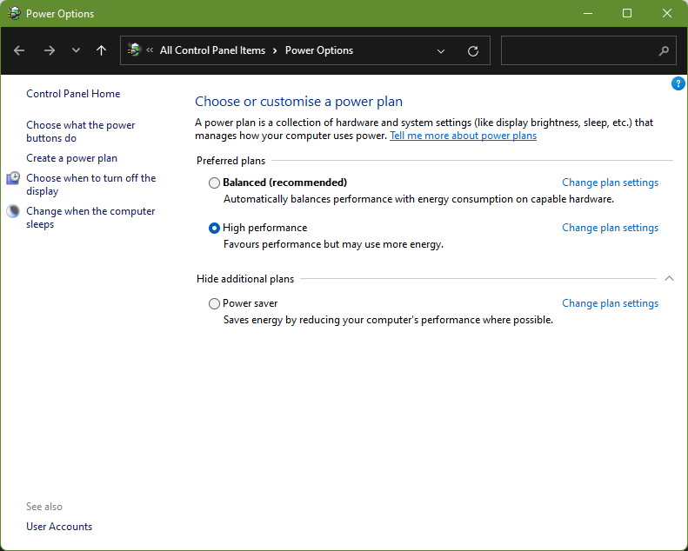
Task: Go forward using the forward arrow
Action: coord(49,51)
